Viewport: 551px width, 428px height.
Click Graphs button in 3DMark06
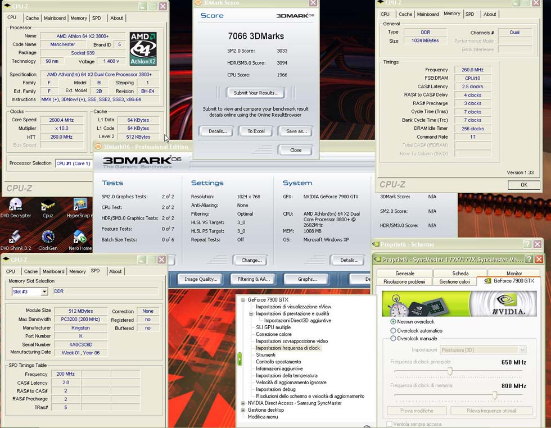click(x=307, y=279)
